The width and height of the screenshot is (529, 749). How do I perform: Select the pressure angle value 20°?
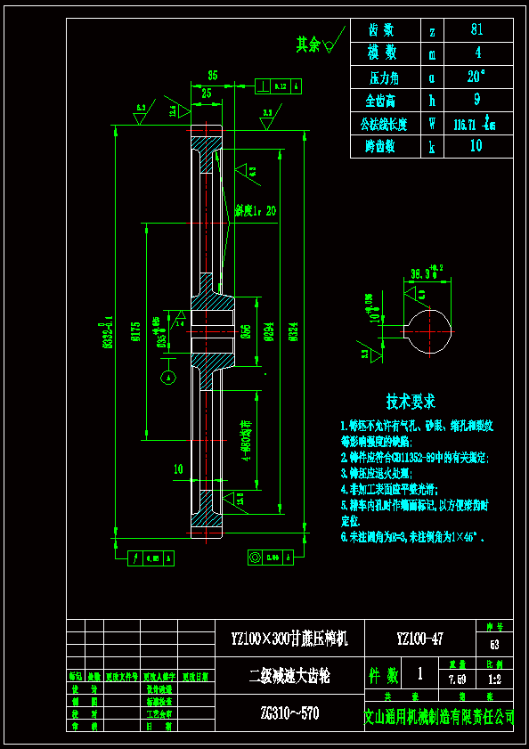pyautogui.click(x=476, y=76)
